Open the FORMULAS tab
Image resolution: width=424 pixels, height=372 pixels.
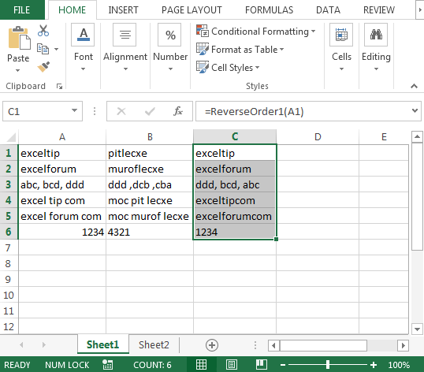(269, 10)
